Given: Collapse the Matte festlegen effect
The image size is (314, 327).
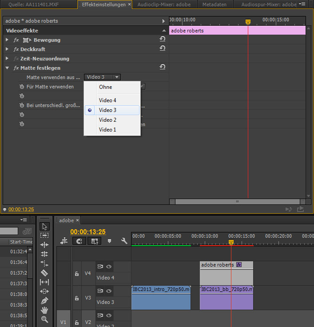Looking at the screenshot, I should [7, 68].
